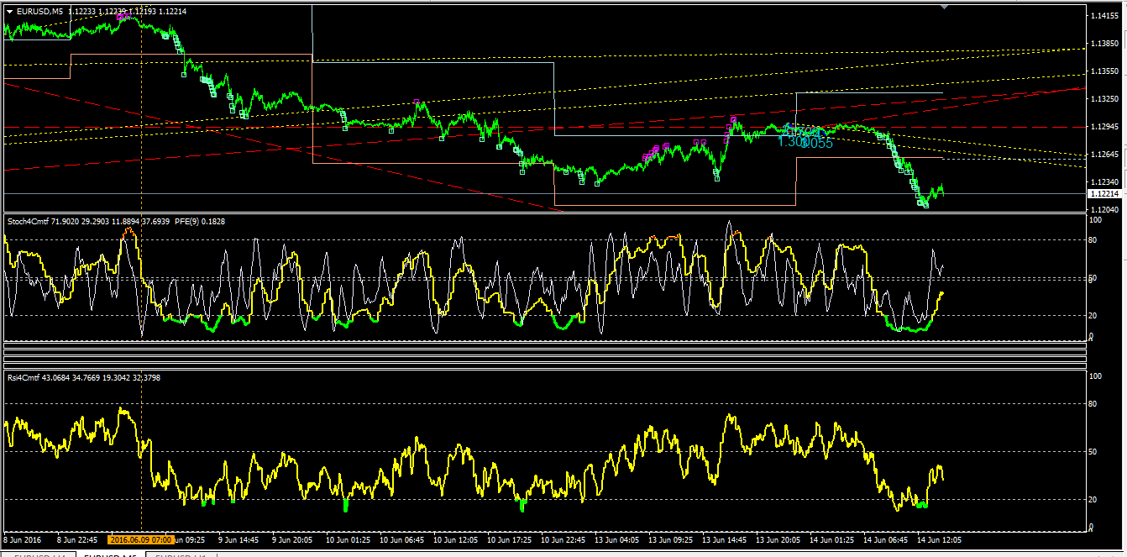Click the 14 Jun 12:05 time label

[x=938, y=539]
